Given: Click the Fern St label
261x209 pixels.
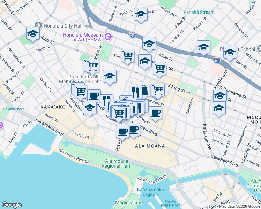Looking at the screenshot, I should [x=217, y=142].
